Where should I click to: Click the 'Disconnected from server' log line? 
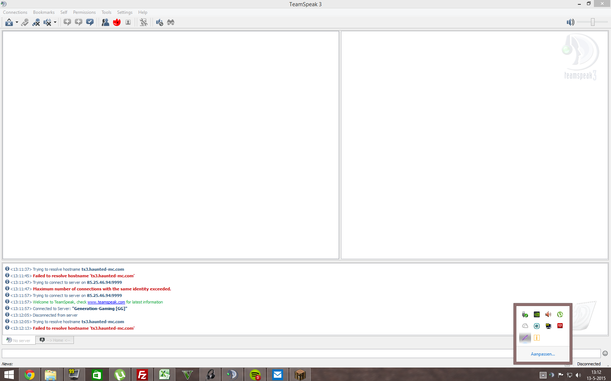point(55,315)
